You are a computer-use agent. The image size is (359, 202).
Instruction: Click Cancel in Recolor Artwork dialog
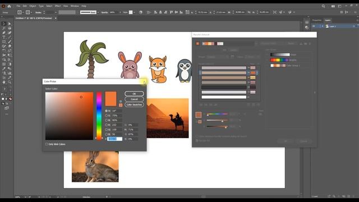pyautogui.click(x=303, y=141)
